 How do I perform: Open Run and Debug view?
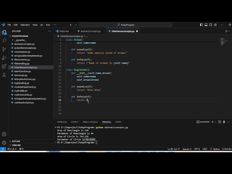click(x=4, y=58)
